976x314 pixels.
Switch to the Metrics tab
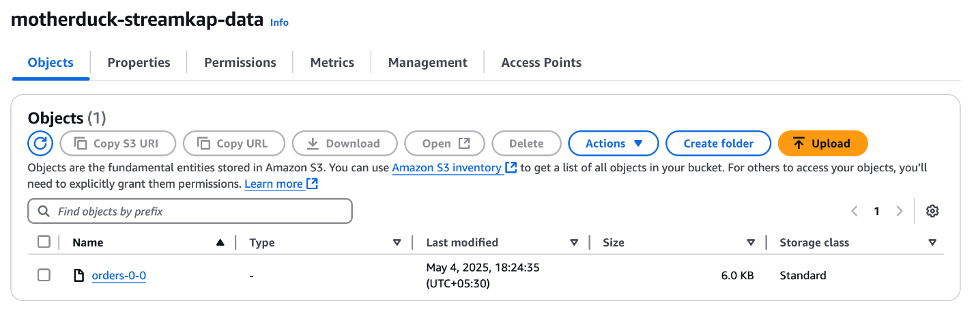coord(332,62)
